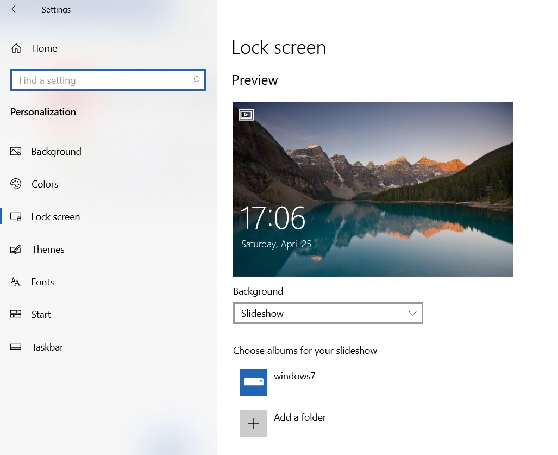Click the lock screen preview image
558x455 pixels.
[x=373, y=189]
